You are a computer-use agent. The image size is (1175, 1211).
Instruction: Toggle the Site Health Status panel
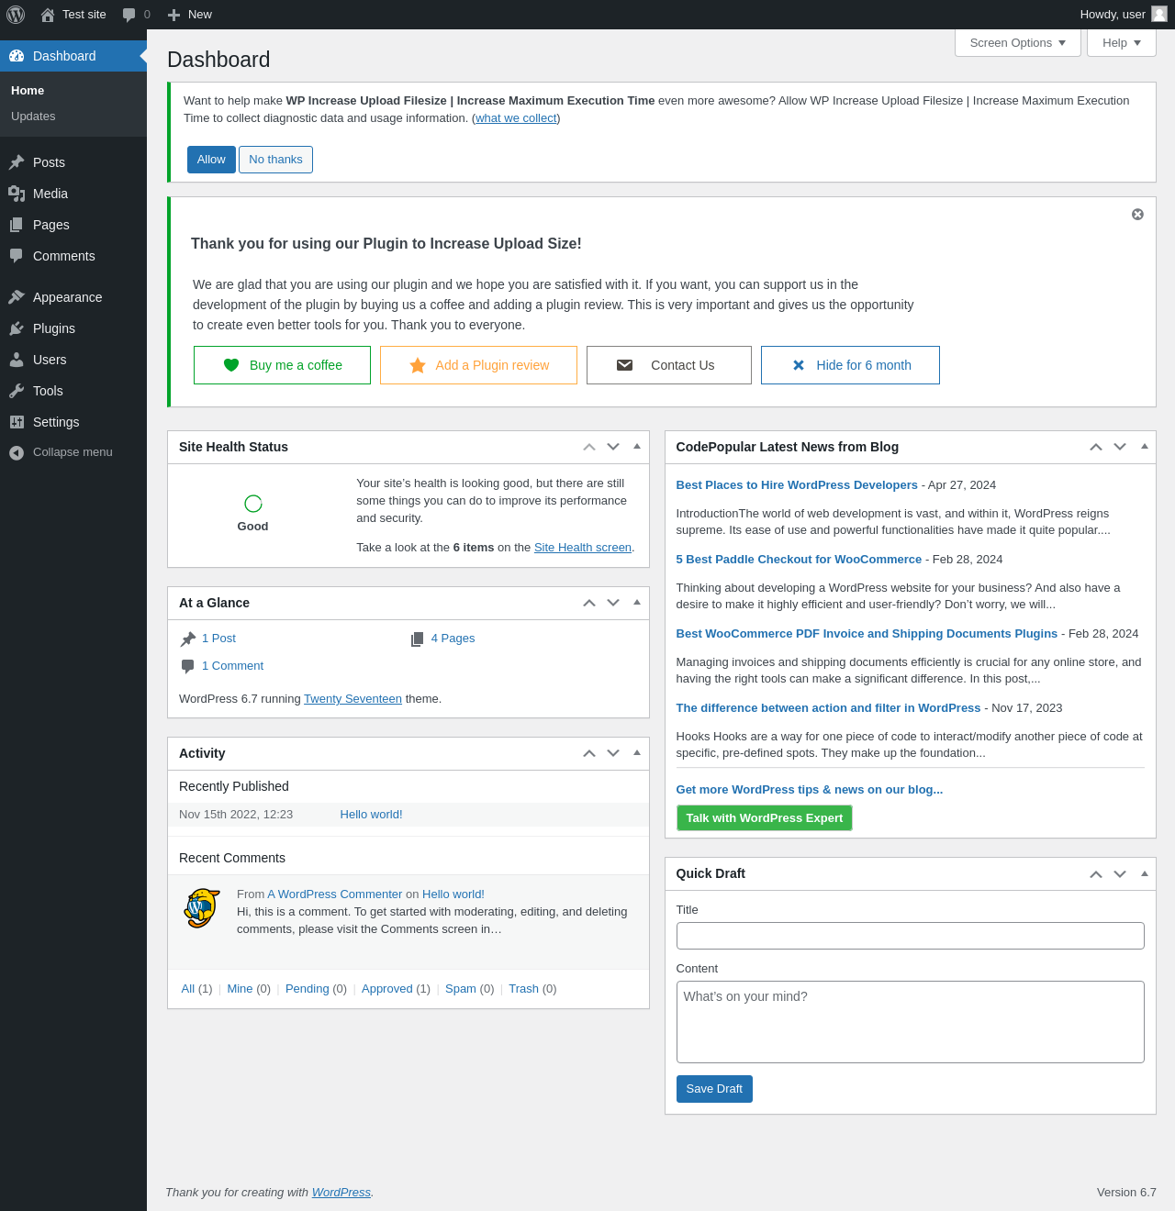point(637,447)
